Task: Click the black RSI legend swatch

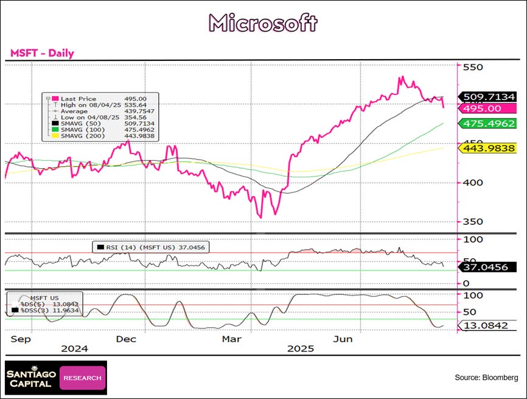Action: tap(100, 247)
